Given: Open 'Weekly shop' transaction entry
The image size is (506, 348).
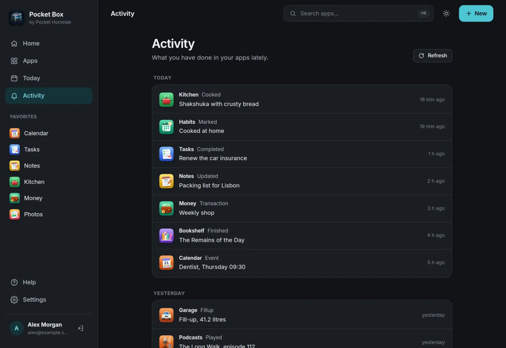Looking at the screenshot, I should click(302, 208).
